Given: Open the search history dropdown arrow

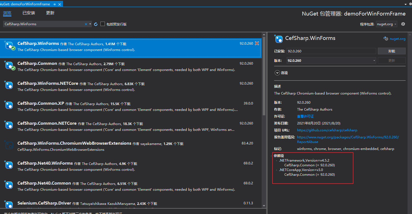Looking at the screenshot, I should click(x=90, y=24).
